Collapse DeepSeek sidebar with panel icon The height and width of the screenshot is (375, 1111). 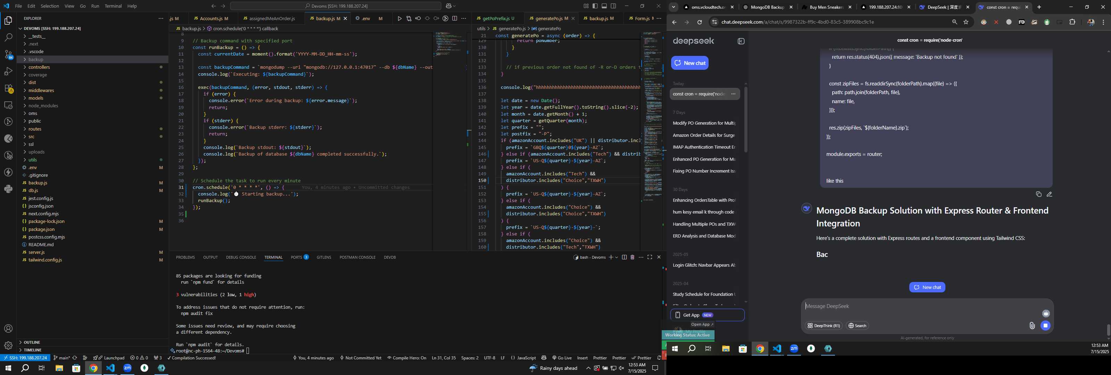(741, 41)
